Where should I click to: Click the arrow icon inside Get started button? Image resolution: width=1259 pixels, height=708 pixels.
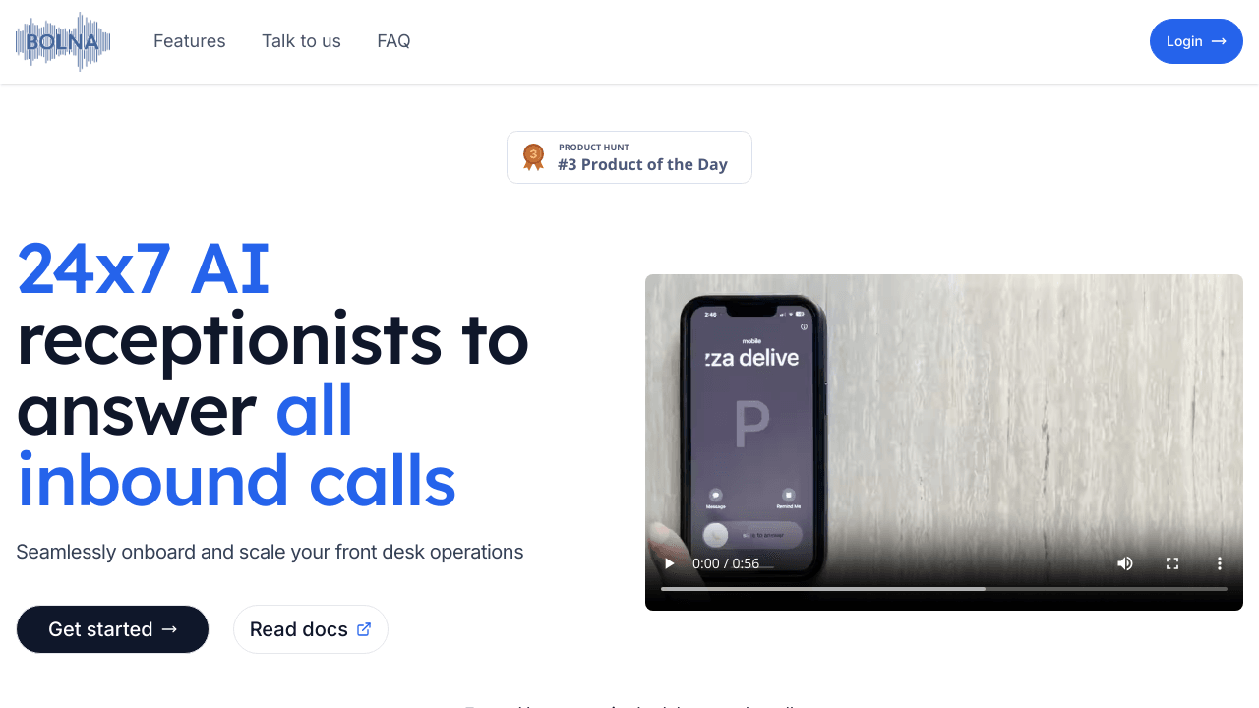click(169, 629)
